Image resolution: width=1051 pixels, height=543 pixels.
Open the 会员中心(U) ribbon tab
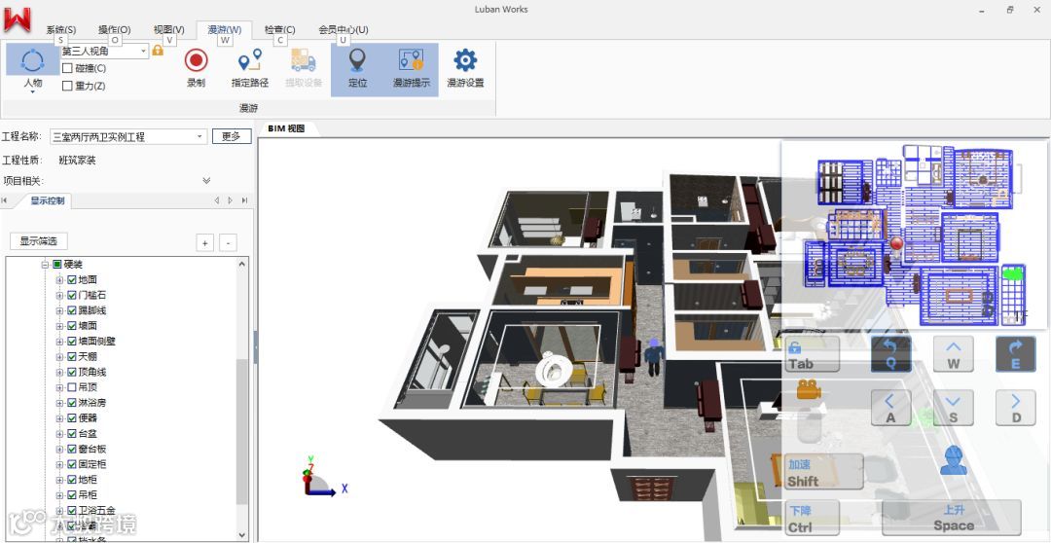click(343, 30)
